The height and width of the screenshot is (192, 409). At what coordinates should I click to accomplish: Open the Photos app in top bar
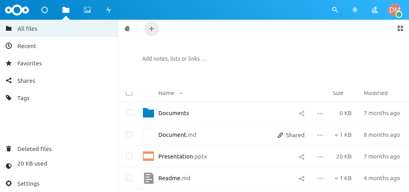[87, 10]
